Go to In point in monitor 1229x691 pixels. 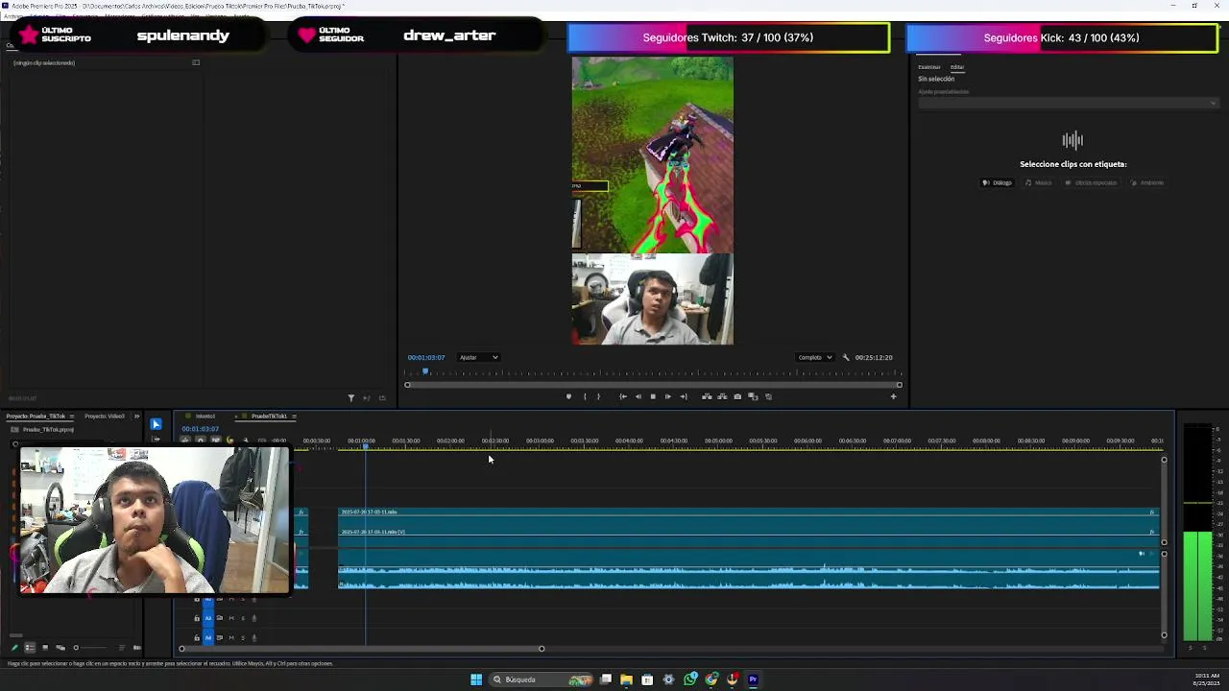tap(623, 396)
